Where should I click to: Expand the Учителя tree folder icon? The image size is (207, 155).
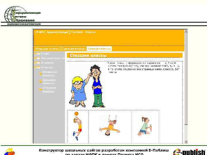[x=37, y=63]
